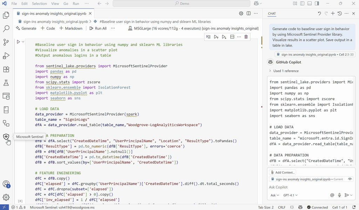The height and width of the screenshot is (210, 359).
Task: Open the Extensions view
Action: point(6,69)
